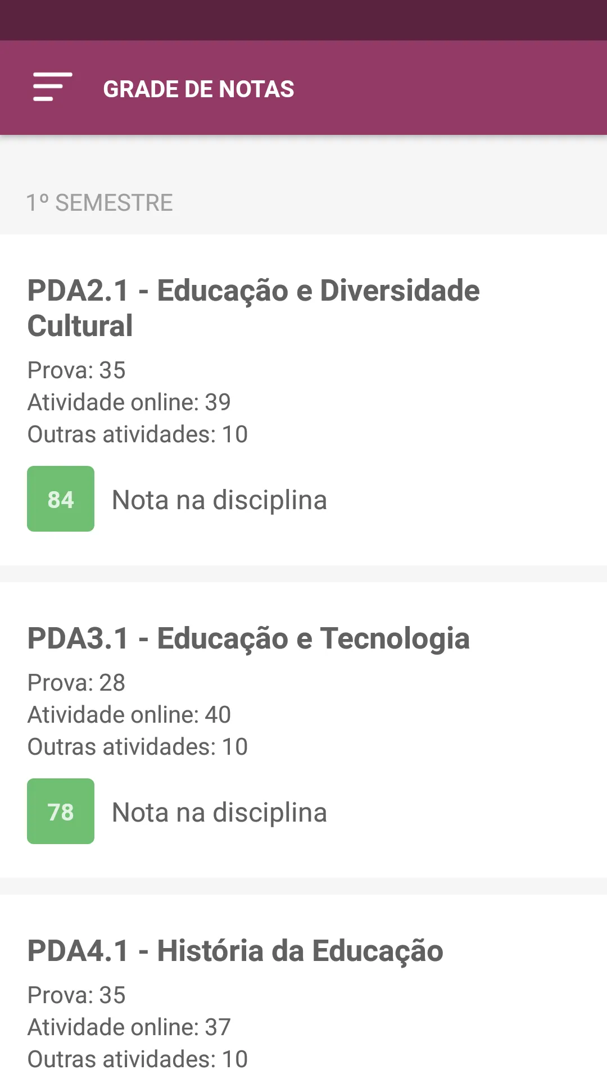607x1079 pixels.
Task: Tap Outras atividades: 10 under PDA4.1
Action: pos(138,1059)
